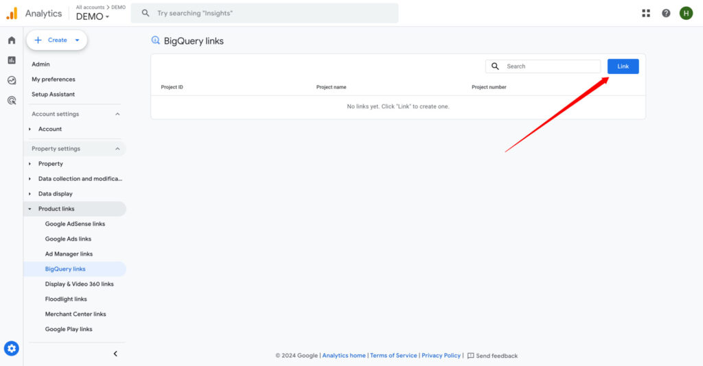The width and height of the screenshot is (703, 366).
Task: Collapse the Property settings section
Action: (117, 149)
